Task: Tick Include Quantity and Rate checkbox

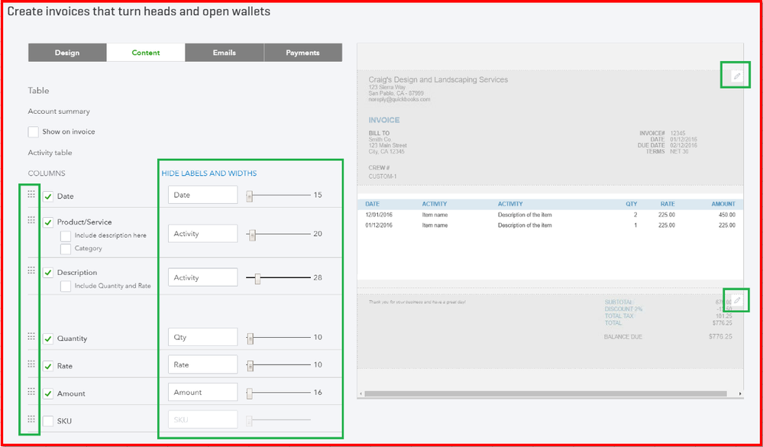Action: click(x=66, y=287)
